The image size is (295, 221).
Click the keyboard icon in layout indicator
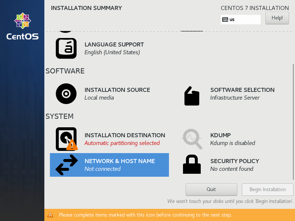point(225,20)
